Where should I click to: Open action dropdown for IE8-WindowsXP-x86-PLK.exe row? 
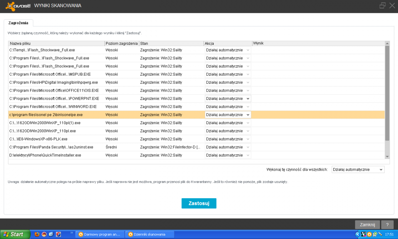click(228, 139)
